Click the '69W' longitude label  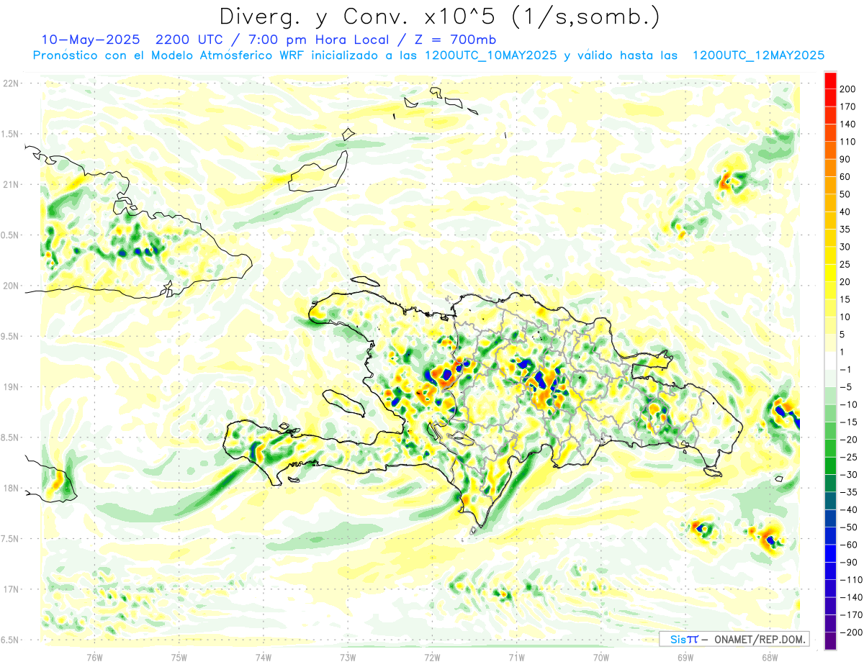685,656
